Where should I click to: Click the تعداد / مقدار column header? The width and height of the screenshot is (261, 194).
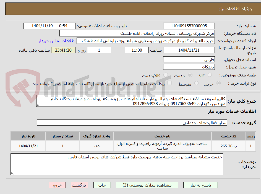[x=62, y=136]
